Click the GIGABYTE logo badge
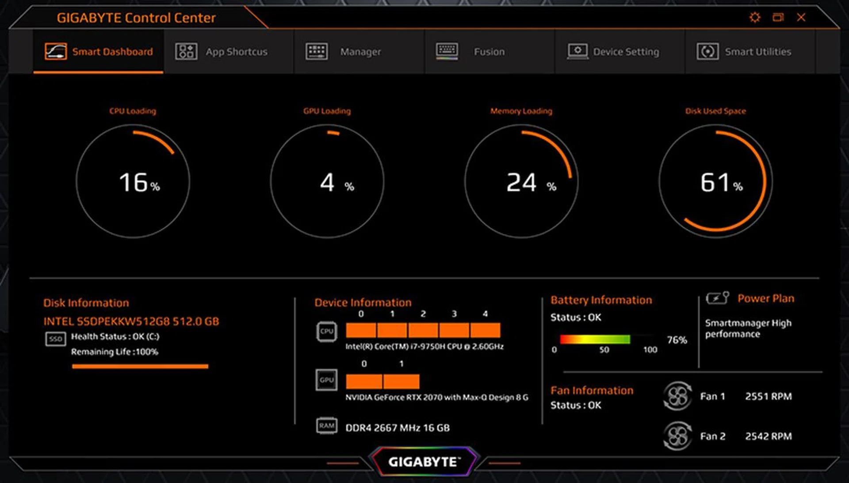The width and height of the screenshot is (849, 483). (424, 462)
